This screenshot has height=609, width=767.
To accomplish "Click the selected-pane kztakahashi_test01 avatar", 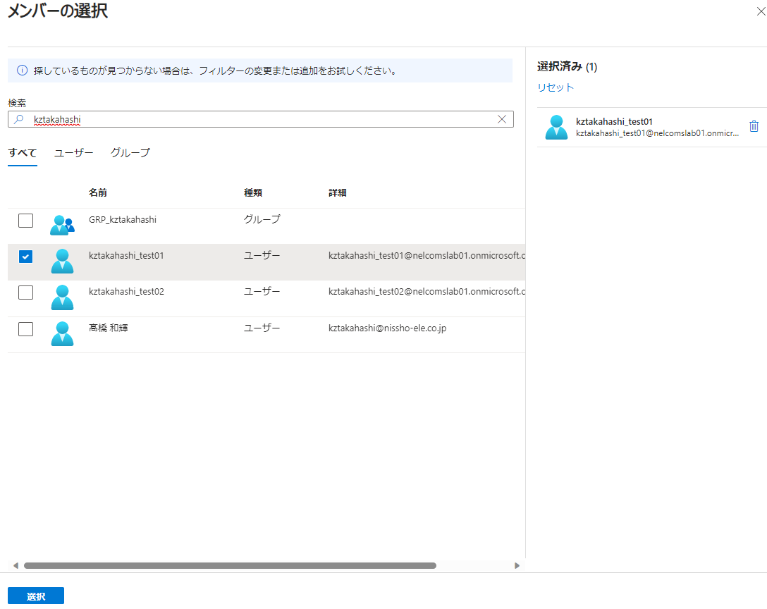I will (x=556, y=127).
